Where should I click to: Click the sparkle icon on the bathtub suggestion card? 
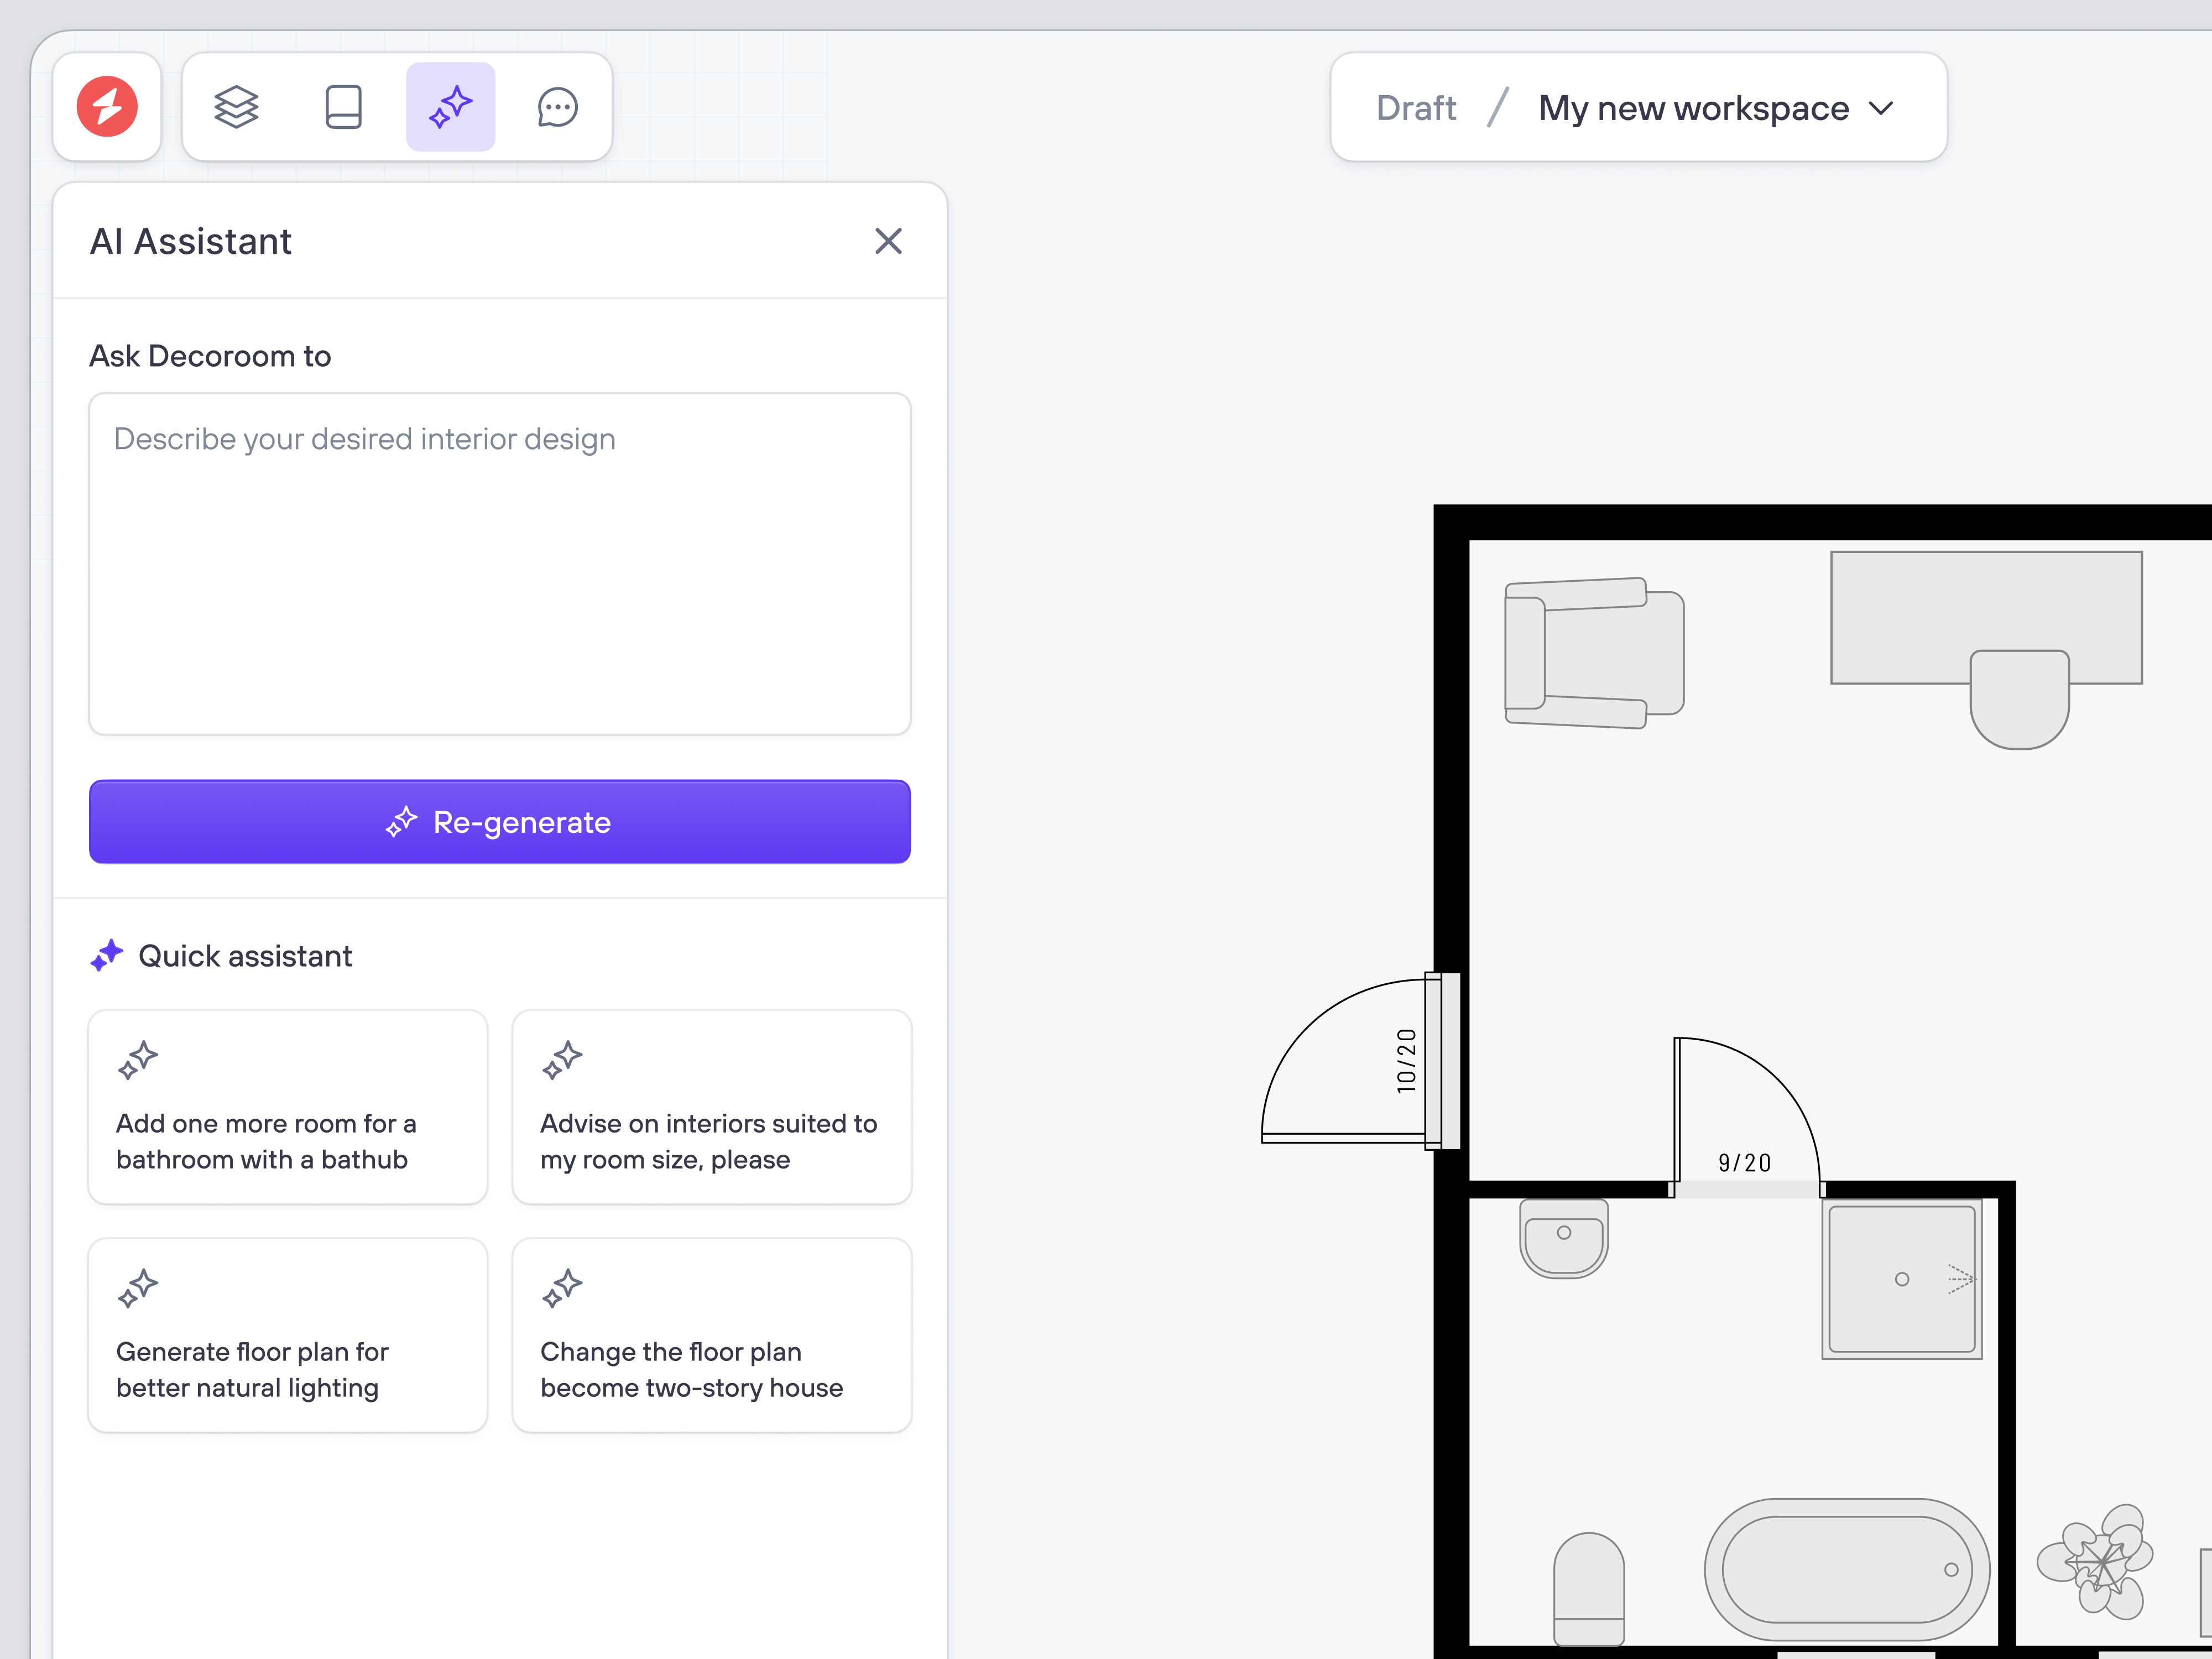pos(137,1060)
